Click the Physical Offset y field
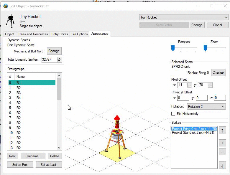The width and height of the screenshot is (230, 175). coord(201,98)
